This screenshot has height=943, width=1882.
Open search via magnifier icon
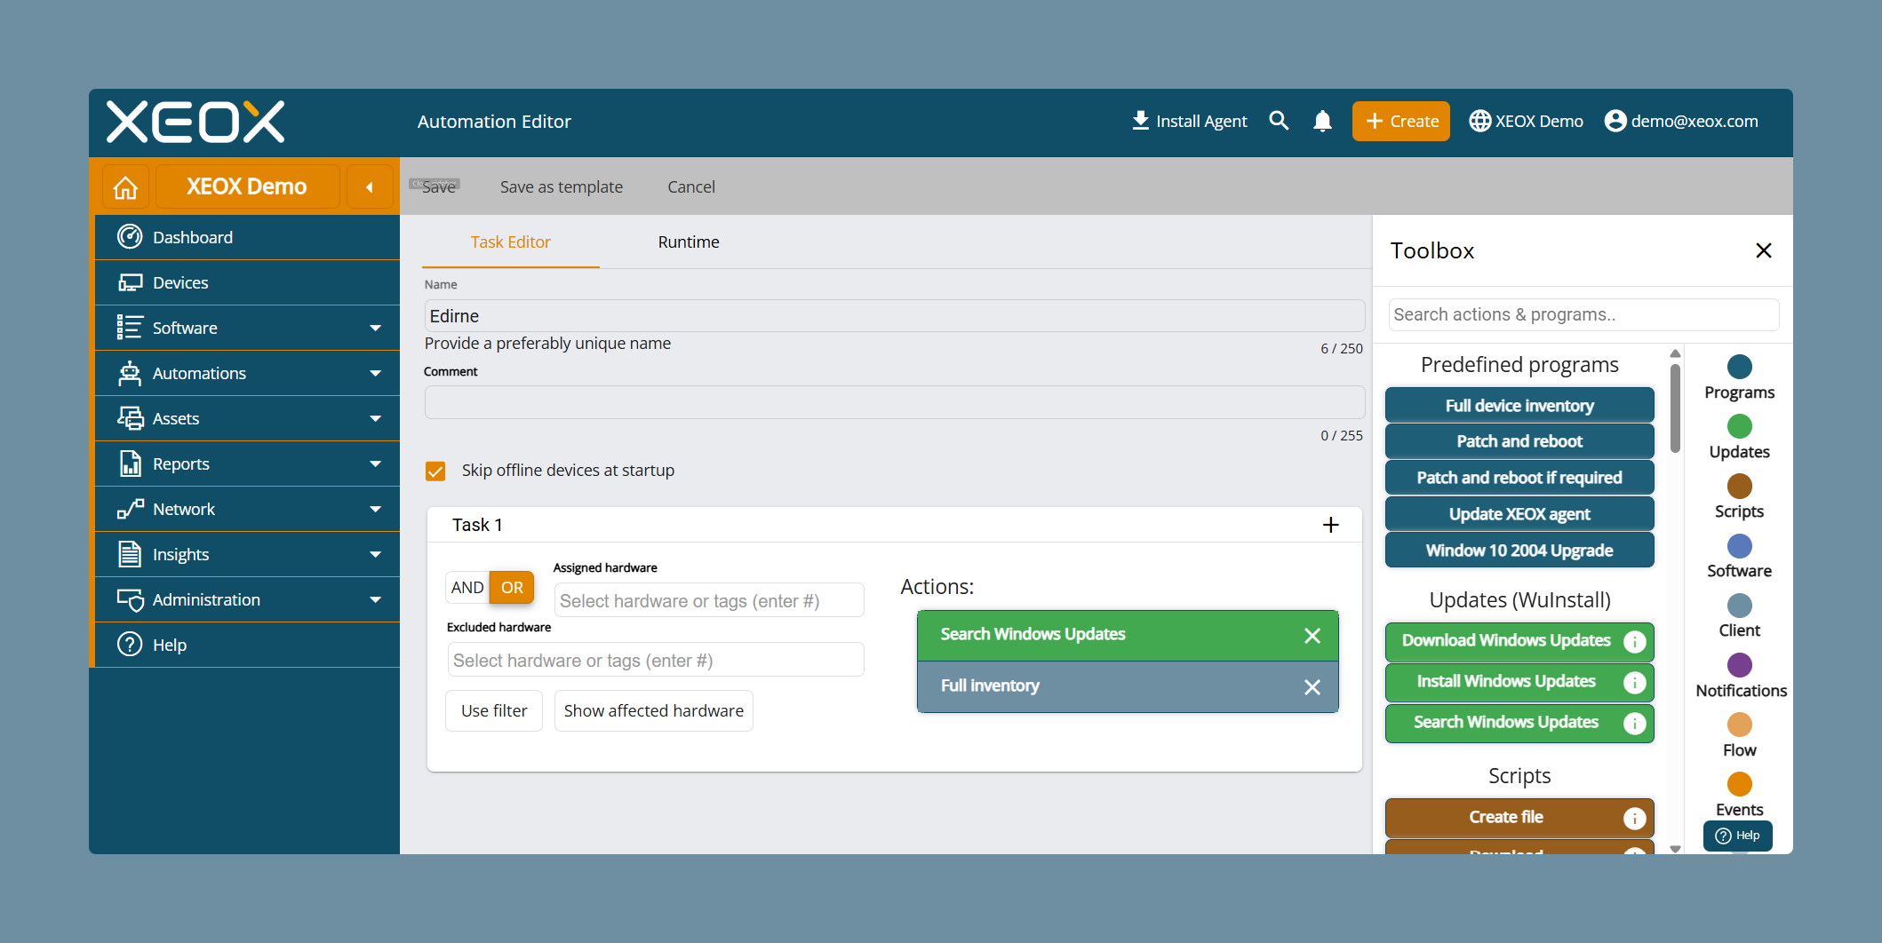(1279, 121)
